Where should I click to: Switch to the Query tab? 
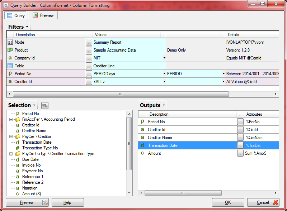pos(15,15)
